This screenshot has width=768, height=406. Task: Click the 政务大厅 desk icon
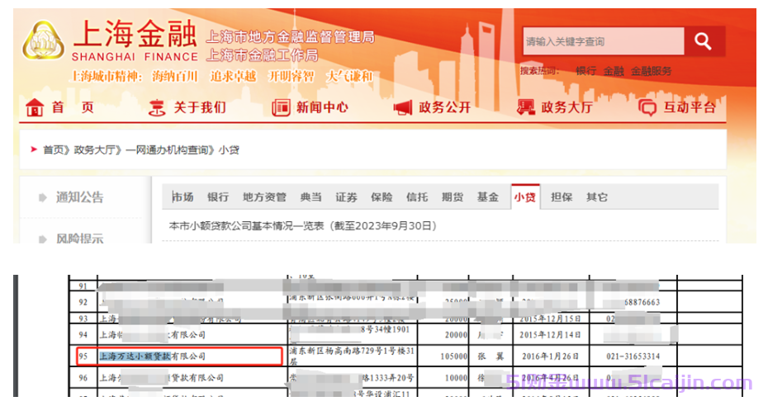(x=525, y=107)
